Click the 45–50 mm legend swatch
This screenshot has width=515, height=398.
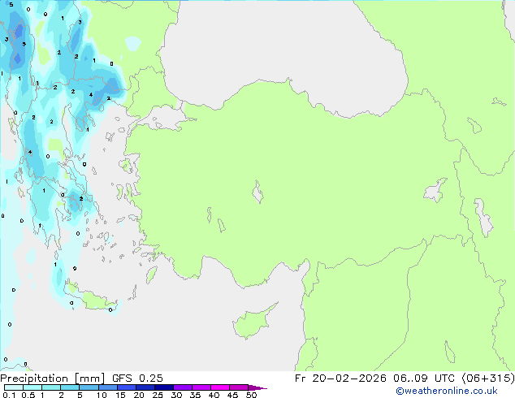[239, 387]
